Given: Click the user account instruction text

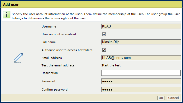Looking at the screenshot, I should click(96, 16).
